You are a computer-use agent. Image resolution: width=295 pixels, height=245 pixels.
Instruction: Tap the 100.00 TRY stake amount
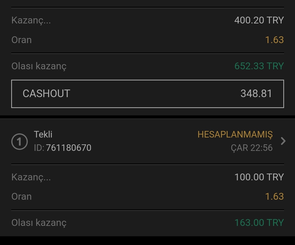point(259,177)
